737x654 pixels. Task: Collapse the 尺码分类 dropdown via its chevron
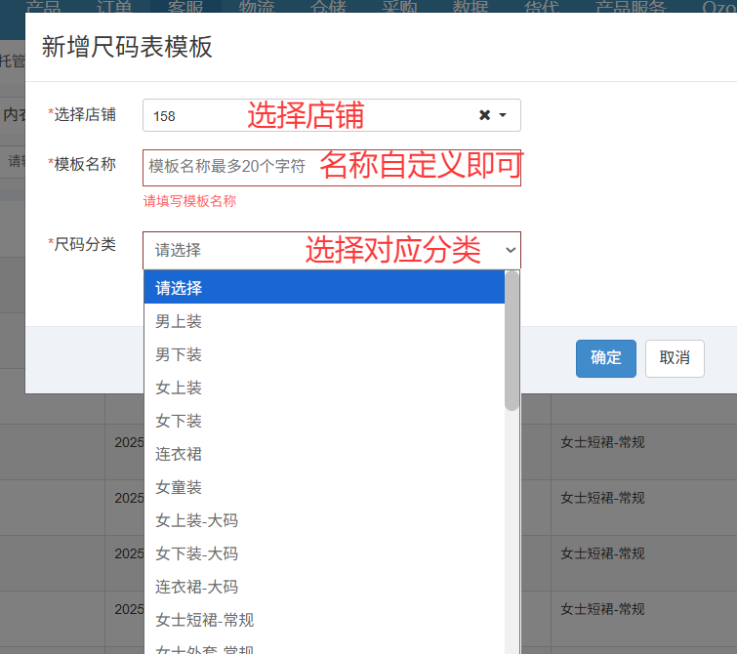[x=510, y=250]
